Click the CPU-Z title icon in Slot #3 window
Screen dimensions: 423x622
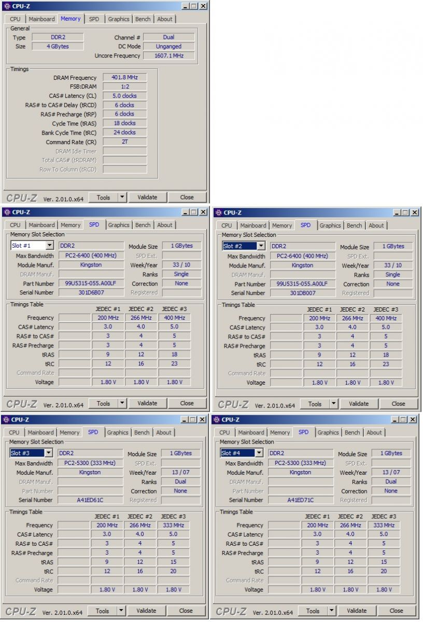click(x=6, y=419)
